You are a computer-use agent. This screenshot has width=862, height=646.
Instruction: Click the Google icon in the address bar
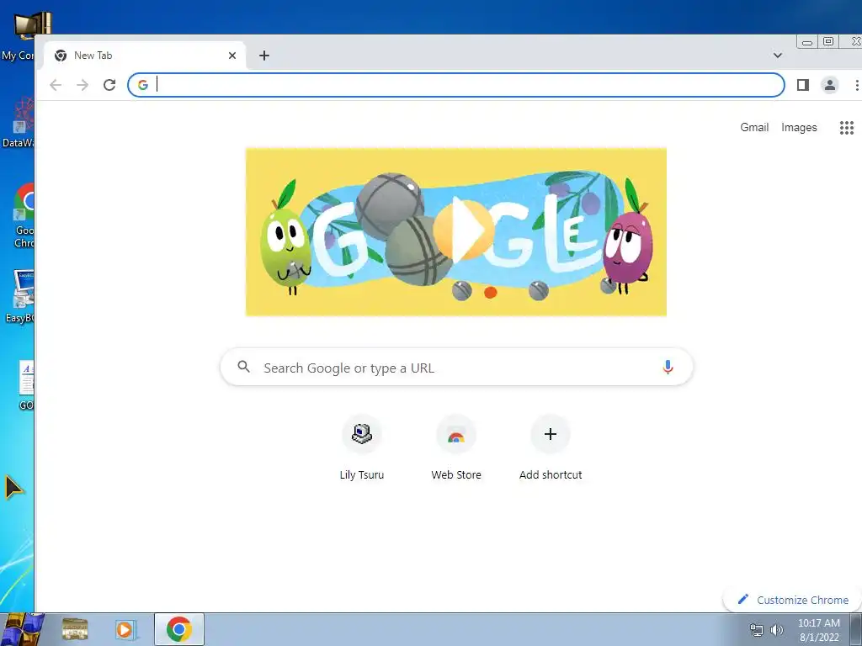point(143,85)
